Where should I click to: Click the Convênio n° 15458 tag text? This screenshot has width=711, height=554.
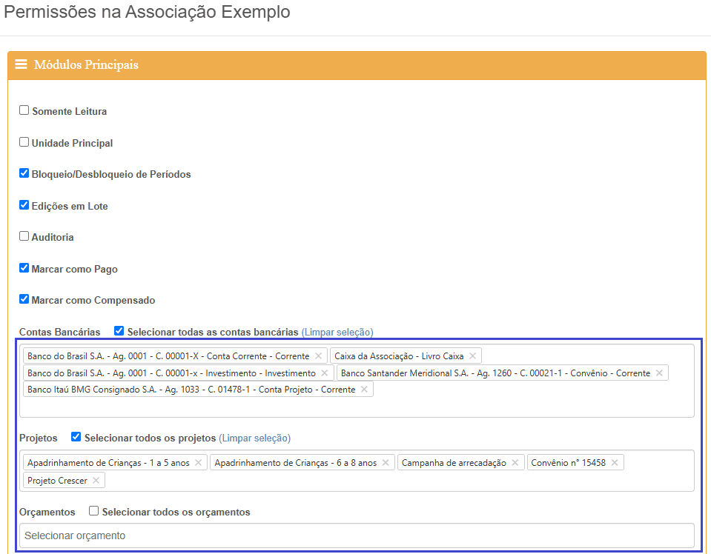(x=568, y=462)
